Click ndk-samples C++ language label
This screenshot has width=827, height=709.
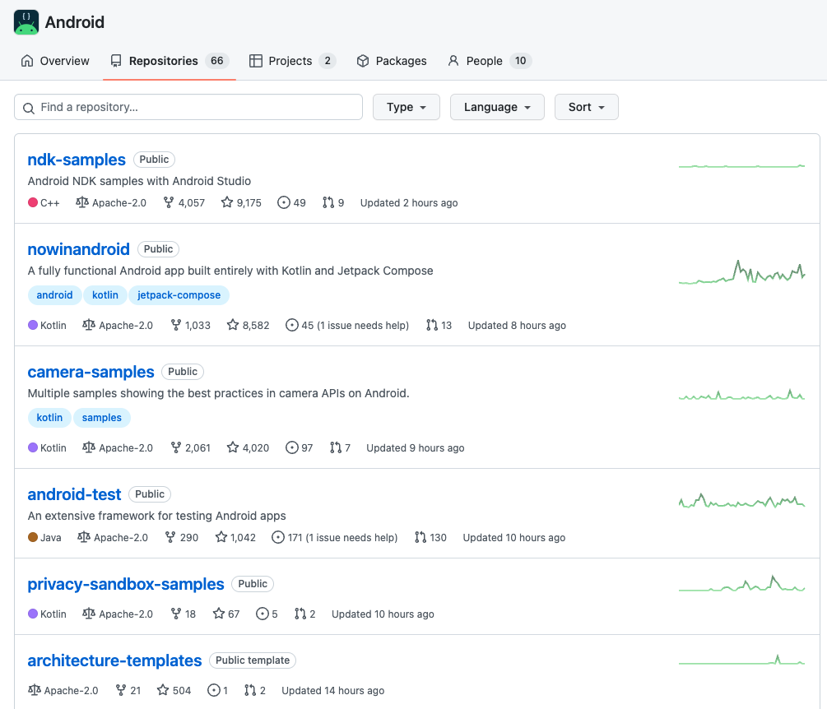coord(44,203)
